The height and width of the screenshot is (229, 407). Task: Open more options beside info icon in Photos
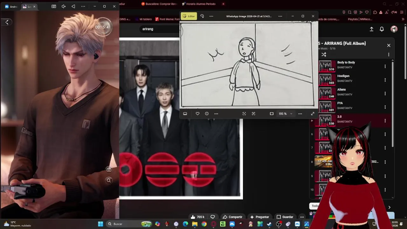point(216,114)
